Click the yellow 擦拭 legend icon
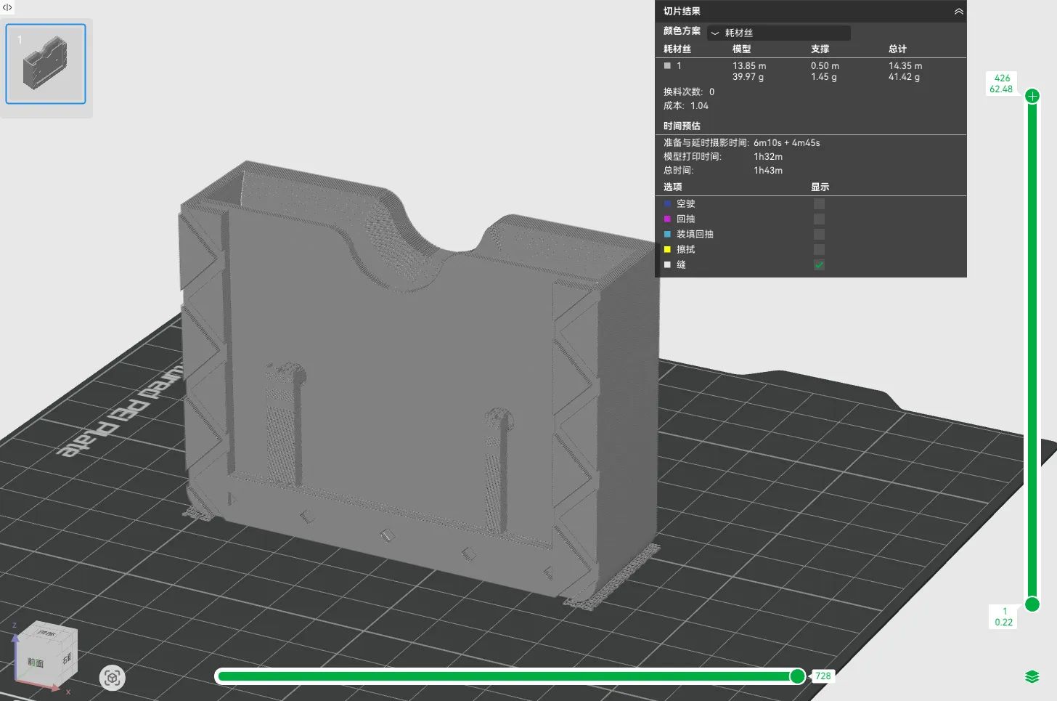The width and height of the screenshot is (1057, 701). (x=667, y=250)
